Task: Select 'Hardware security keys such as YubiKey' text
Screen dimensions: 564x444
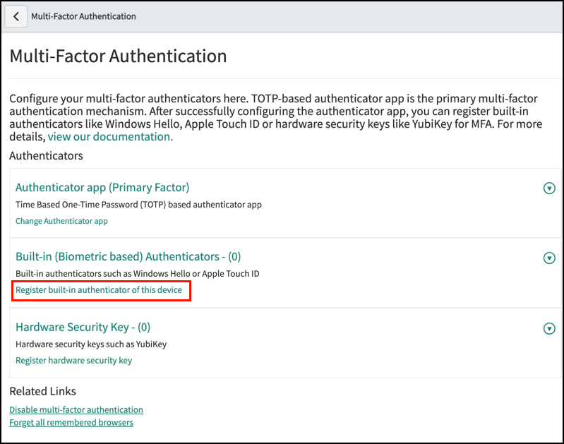Action: click(91, 344)
